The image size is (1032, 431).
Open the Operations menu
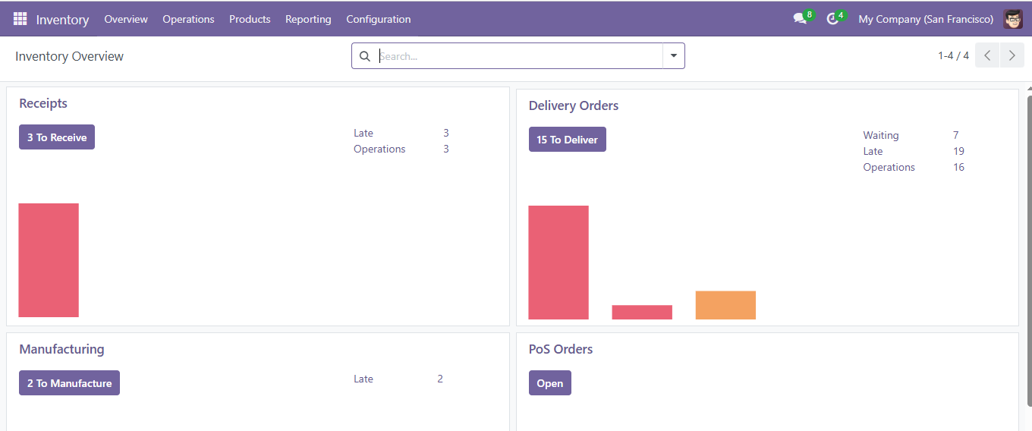(188, 19)
